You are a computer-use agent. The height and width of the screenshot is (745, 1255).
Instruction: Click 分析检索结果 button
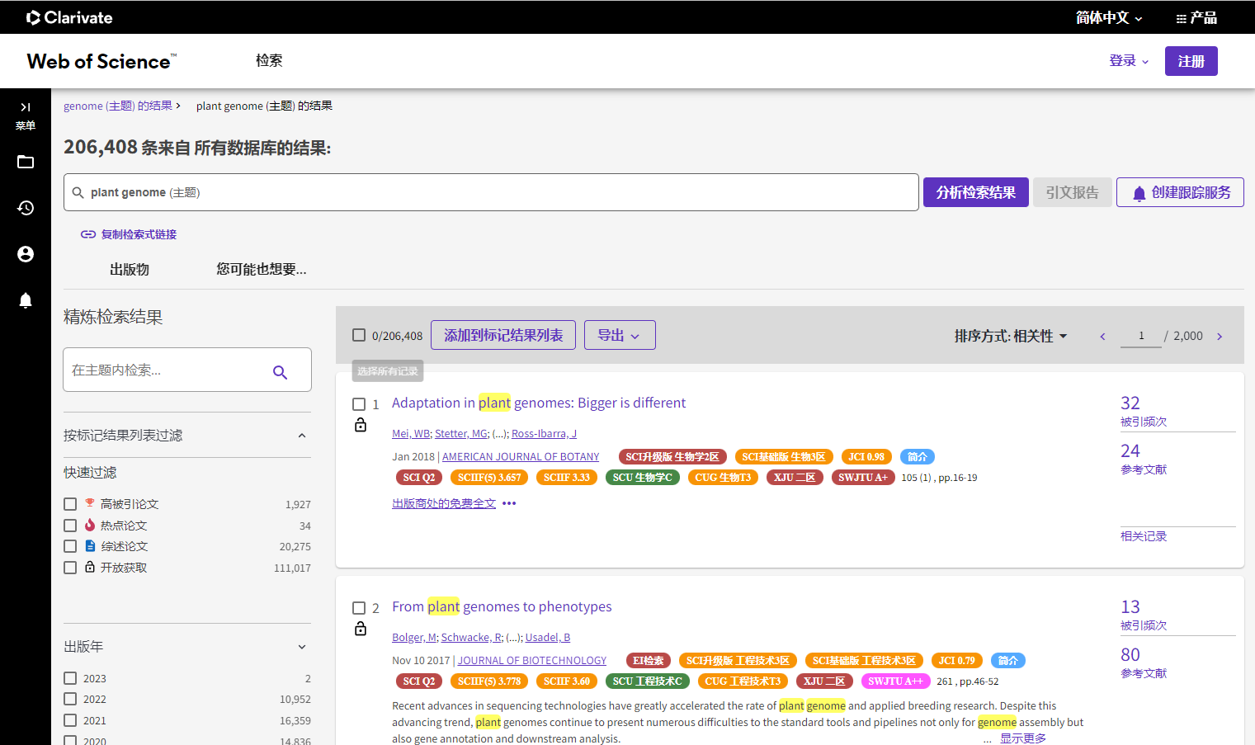pos(976,192)
